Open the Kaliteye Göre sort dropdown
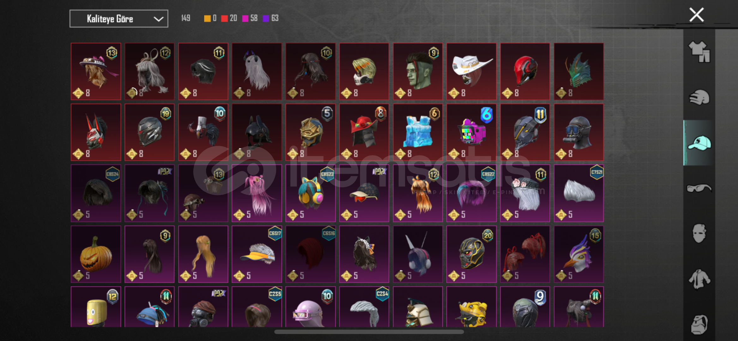Image resolution: width=738 pixels, height=341 pixels. 119,19
